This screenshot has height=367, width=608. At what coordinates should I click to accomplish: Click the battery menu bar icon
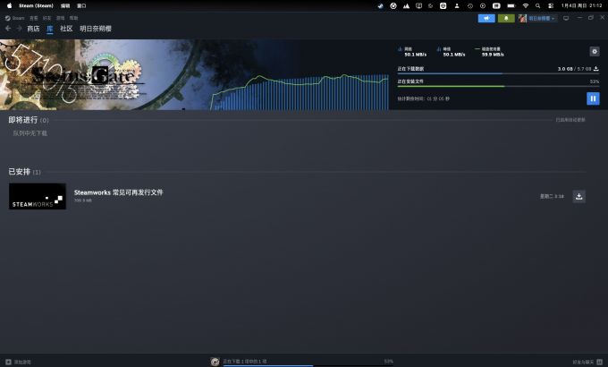[511, 6]
